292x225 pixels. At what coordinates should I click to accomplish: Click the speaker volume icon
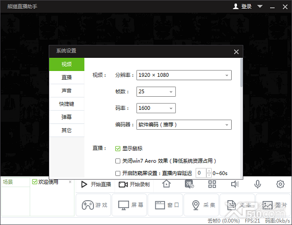pos(235,184)
